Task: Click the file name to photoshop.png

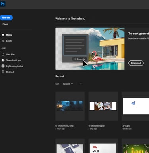Action: [x=97, y=126]
